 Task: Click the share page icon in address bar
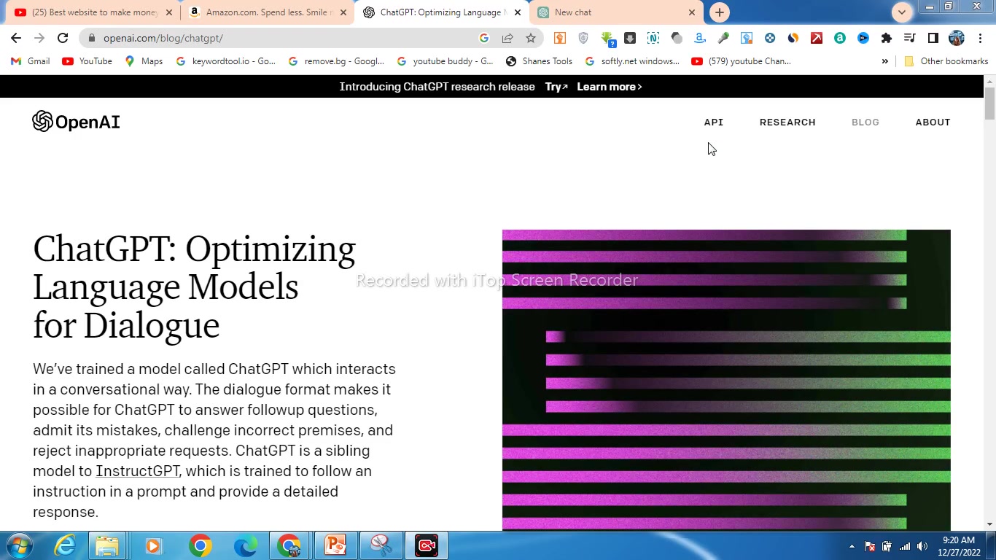tap(507, 38)
